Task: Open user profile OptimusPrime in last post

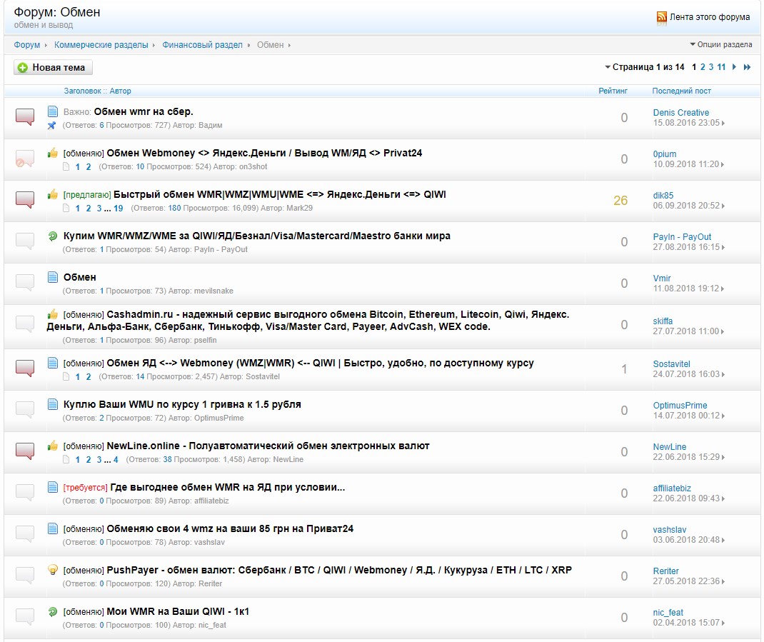Action: coord(680,406)
